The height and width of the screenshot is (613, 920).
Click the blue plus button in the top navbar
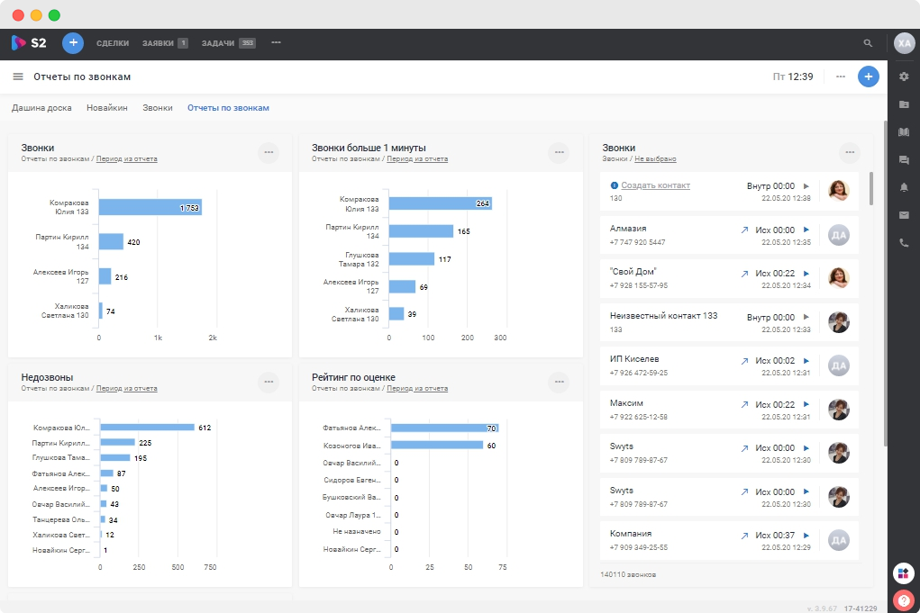[73, 43]
